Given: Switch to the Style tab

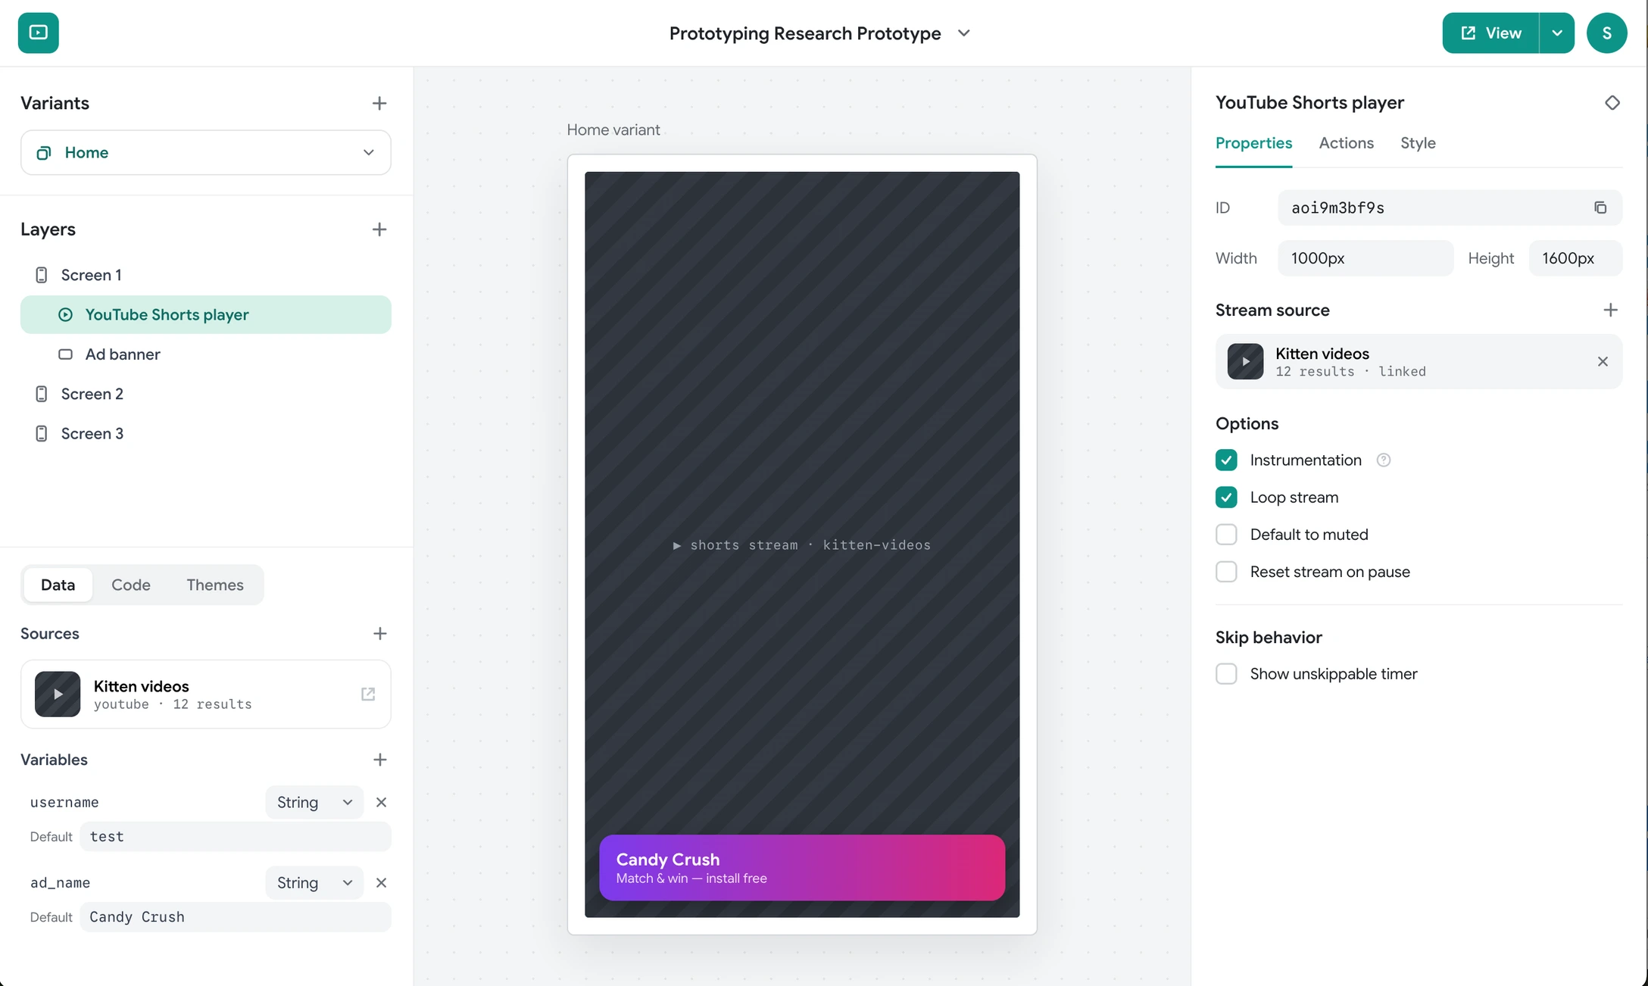Looking at the screenshot, I should click(x=1418, y=143).
